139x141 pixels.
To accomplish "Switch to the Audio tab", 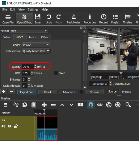I will [x=32, y=37].
